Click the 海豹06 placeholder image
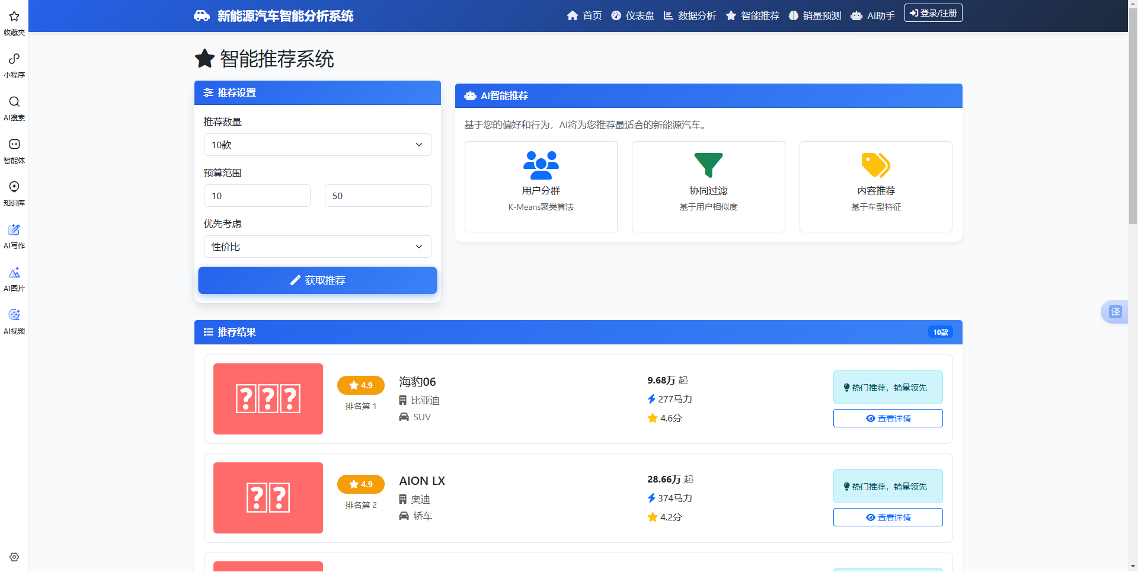 pyautogui.click(x=268, y=399)
